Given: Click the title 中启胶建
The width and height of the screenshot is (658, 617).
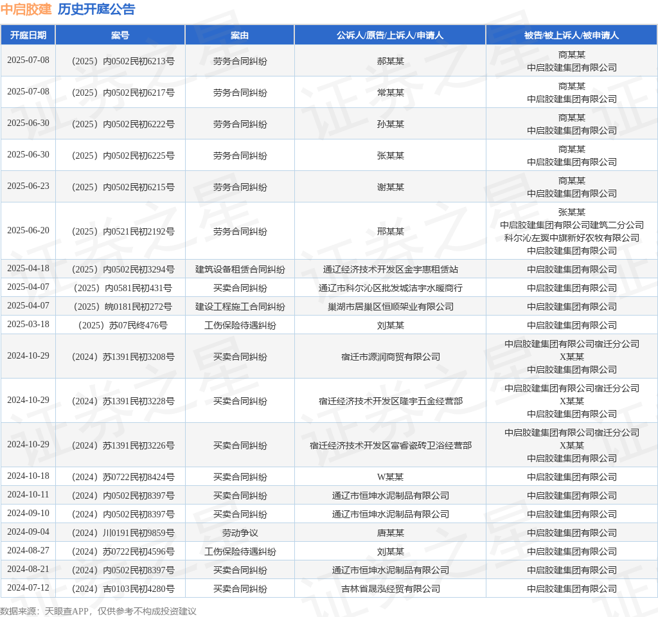Looking at the screenshot, I should [x=26, y=9].
